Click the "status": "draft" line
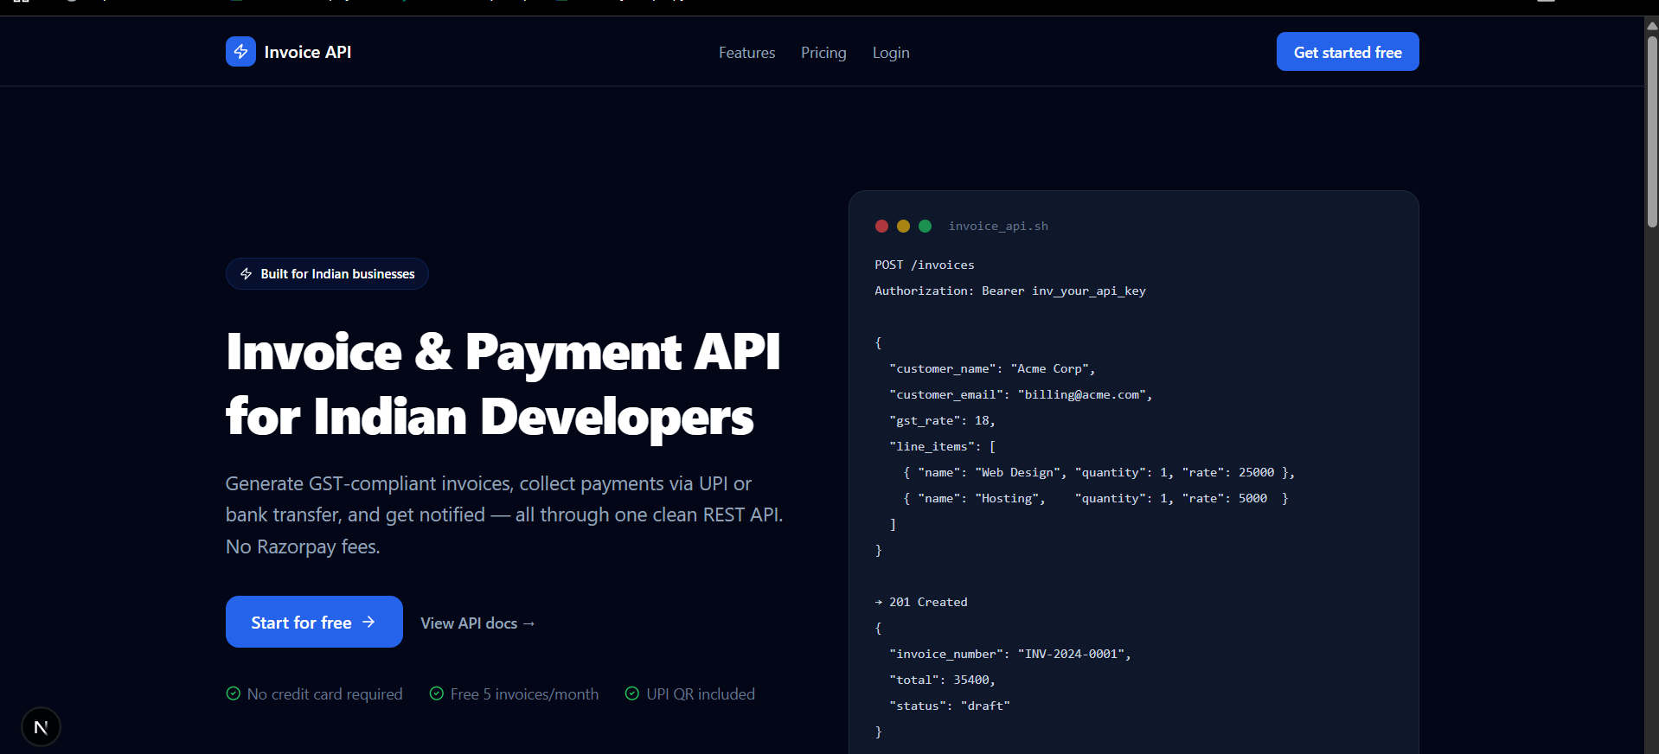 click(950, 706)
